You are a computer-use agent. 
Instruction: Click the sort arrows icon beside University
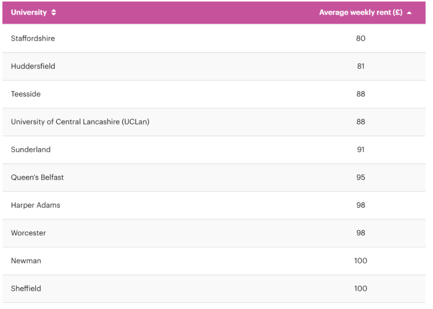point(54,13)
